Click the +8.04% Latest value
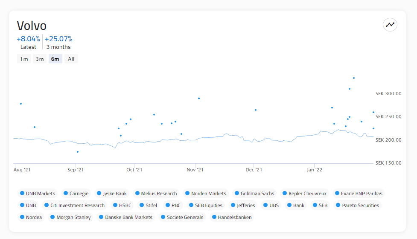The width and height of the screenshot is (417, 239). 28,39
